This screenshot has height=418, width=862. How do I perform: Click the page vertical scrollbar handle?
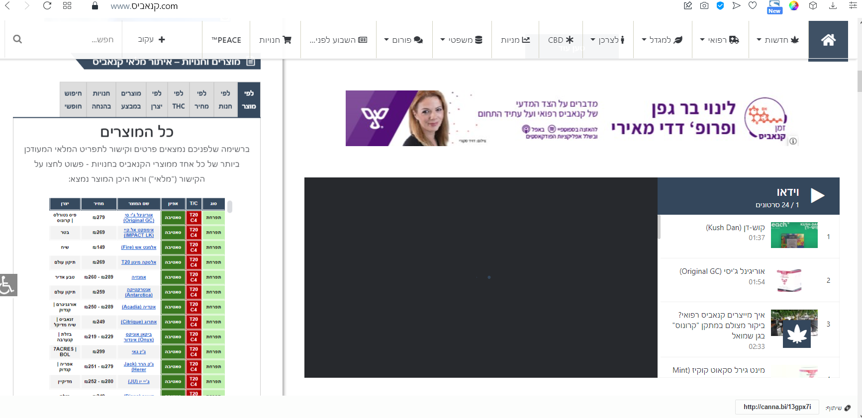point(860,81)
